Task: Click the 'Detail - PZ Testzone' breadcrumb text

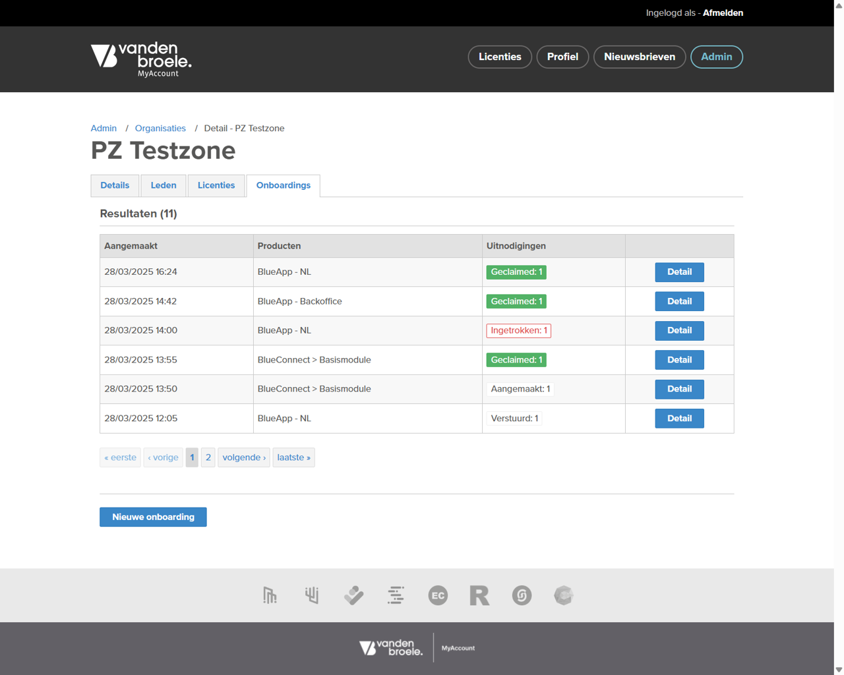Action: pos(244,128)
